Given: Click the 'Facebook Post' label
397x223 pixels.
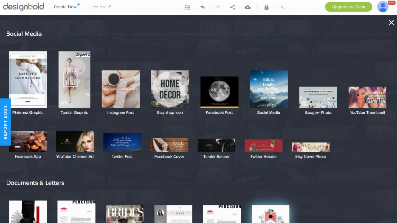Looking at the screenshot, I should [219, 112].
